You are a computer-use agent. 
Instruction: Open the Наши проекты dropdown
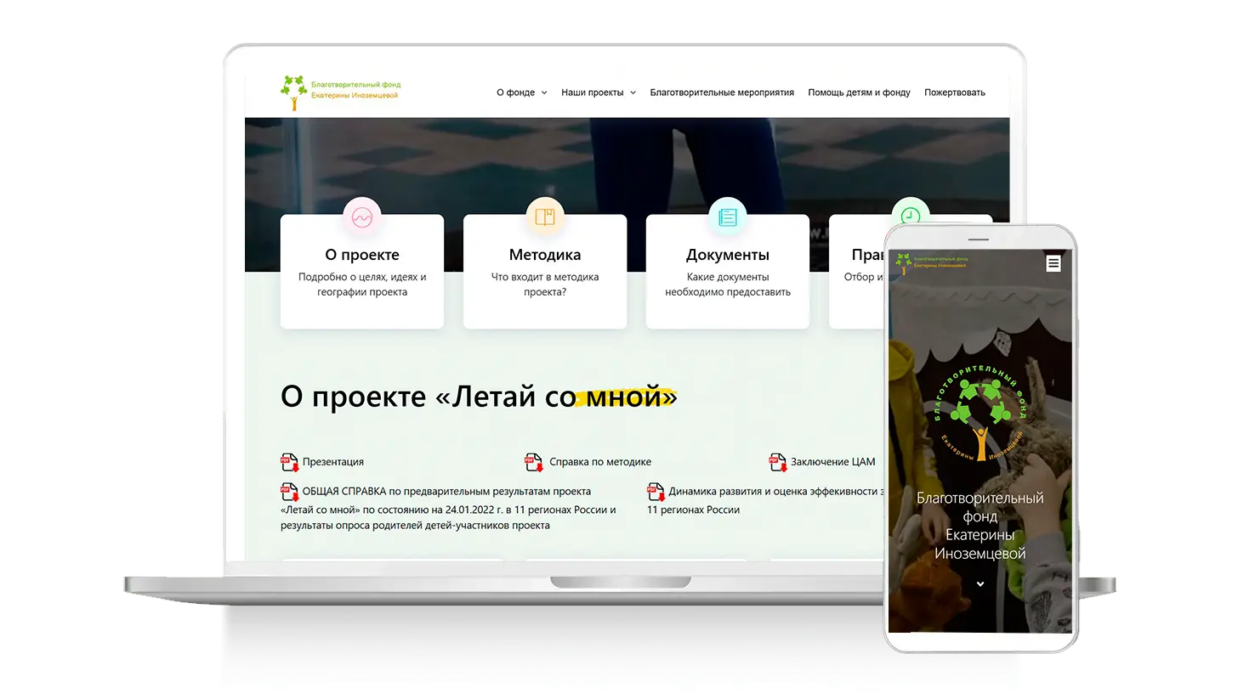[x=599, y=93]
